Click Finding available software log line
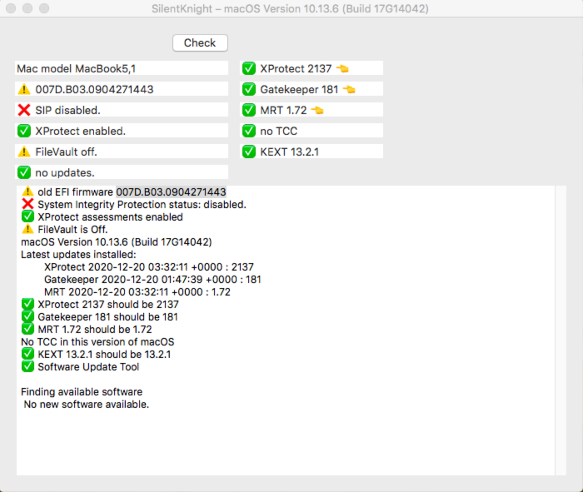The height and width of the screenshot is (492, 583). 82,392
